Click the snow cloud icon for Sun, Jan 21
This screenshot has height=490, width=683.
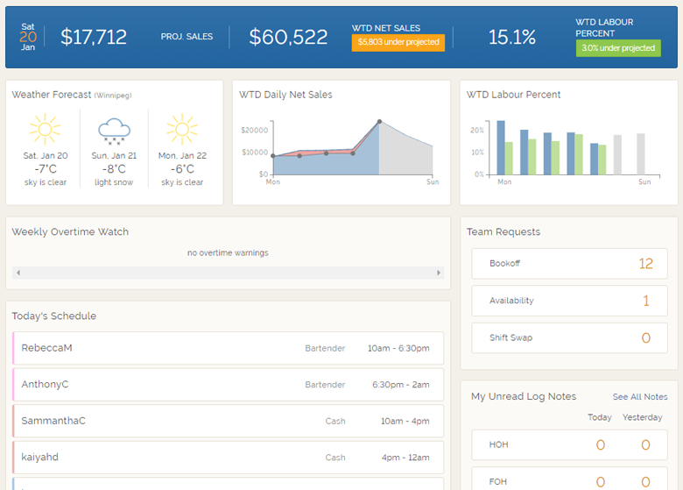click(114, 131)
